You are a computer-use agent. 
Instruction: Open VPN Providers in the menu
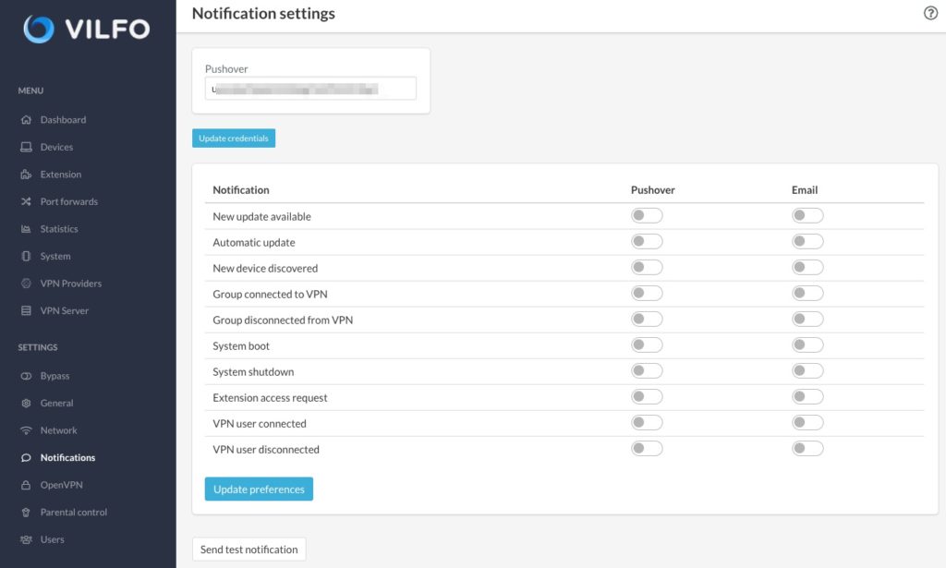coord(70,284)
